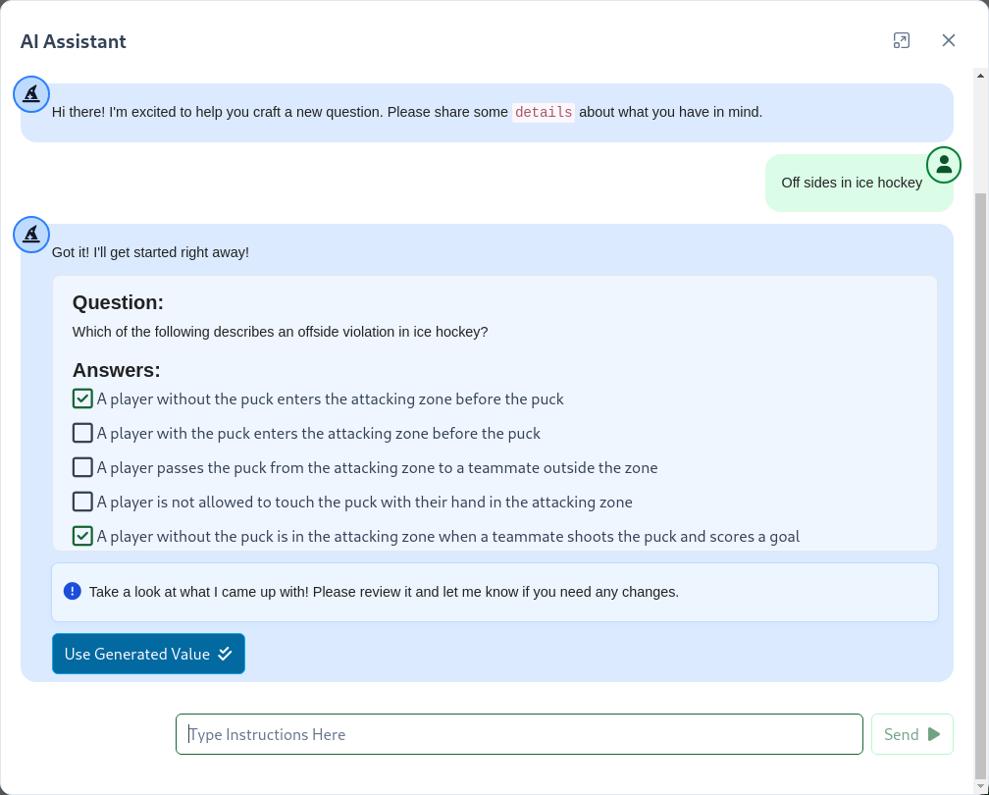The height and width of the screenshot is (795, 989).
Task: Click the AI Assistant title heading
Action: pyautogui.click(x=73, y=41)
